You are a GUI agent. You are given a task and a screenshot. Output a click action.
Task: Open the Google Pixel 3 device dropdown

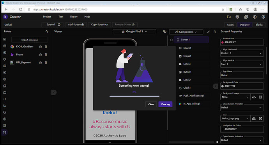point(134,31)
